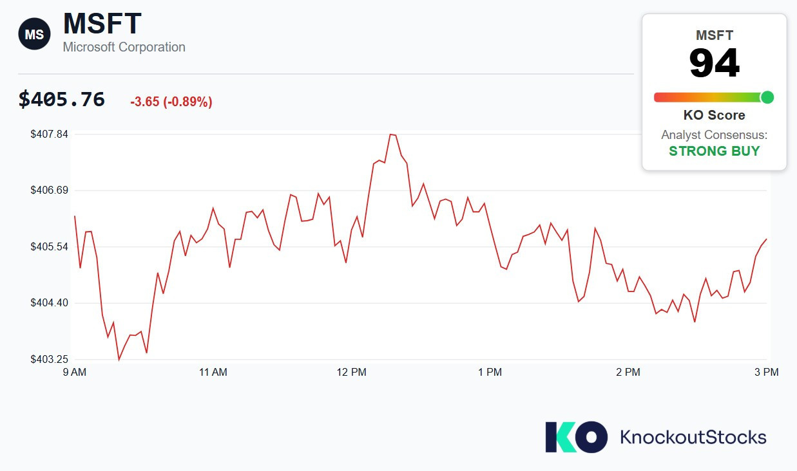
Task: Select the large 94 score number
Action: click(714, 63)
